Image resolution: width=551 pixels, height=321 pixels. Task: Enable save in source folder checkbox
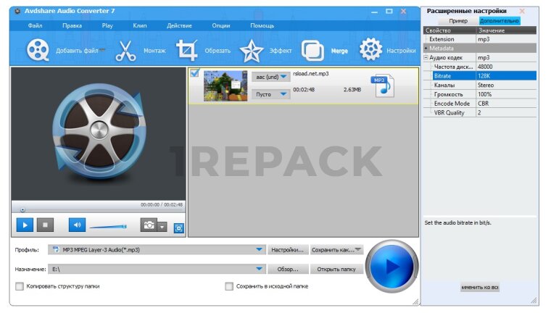coord(229,286)
